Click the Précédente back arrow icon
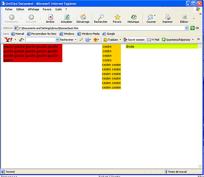Viewport: 204px width, 177px height. tap(12, 17)
